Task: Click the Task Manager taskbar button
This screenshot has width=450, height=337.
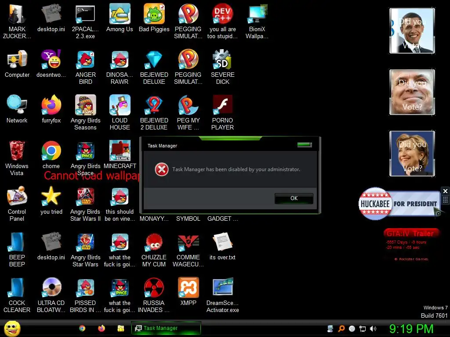Action: tap(166, 328)
